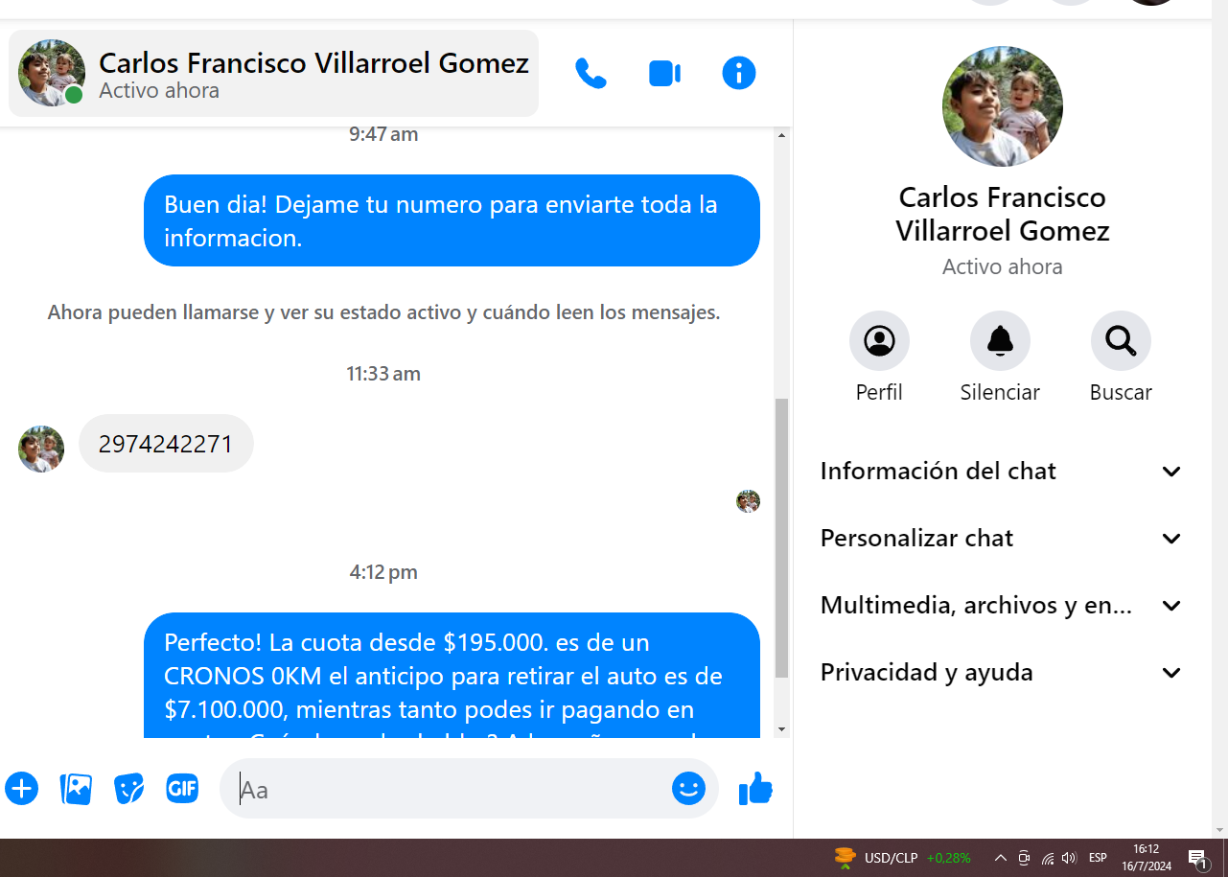Search the conversation with the Buscar magnifier
The height and width of the screenshot is (877, 1228).
(1121, 340)
